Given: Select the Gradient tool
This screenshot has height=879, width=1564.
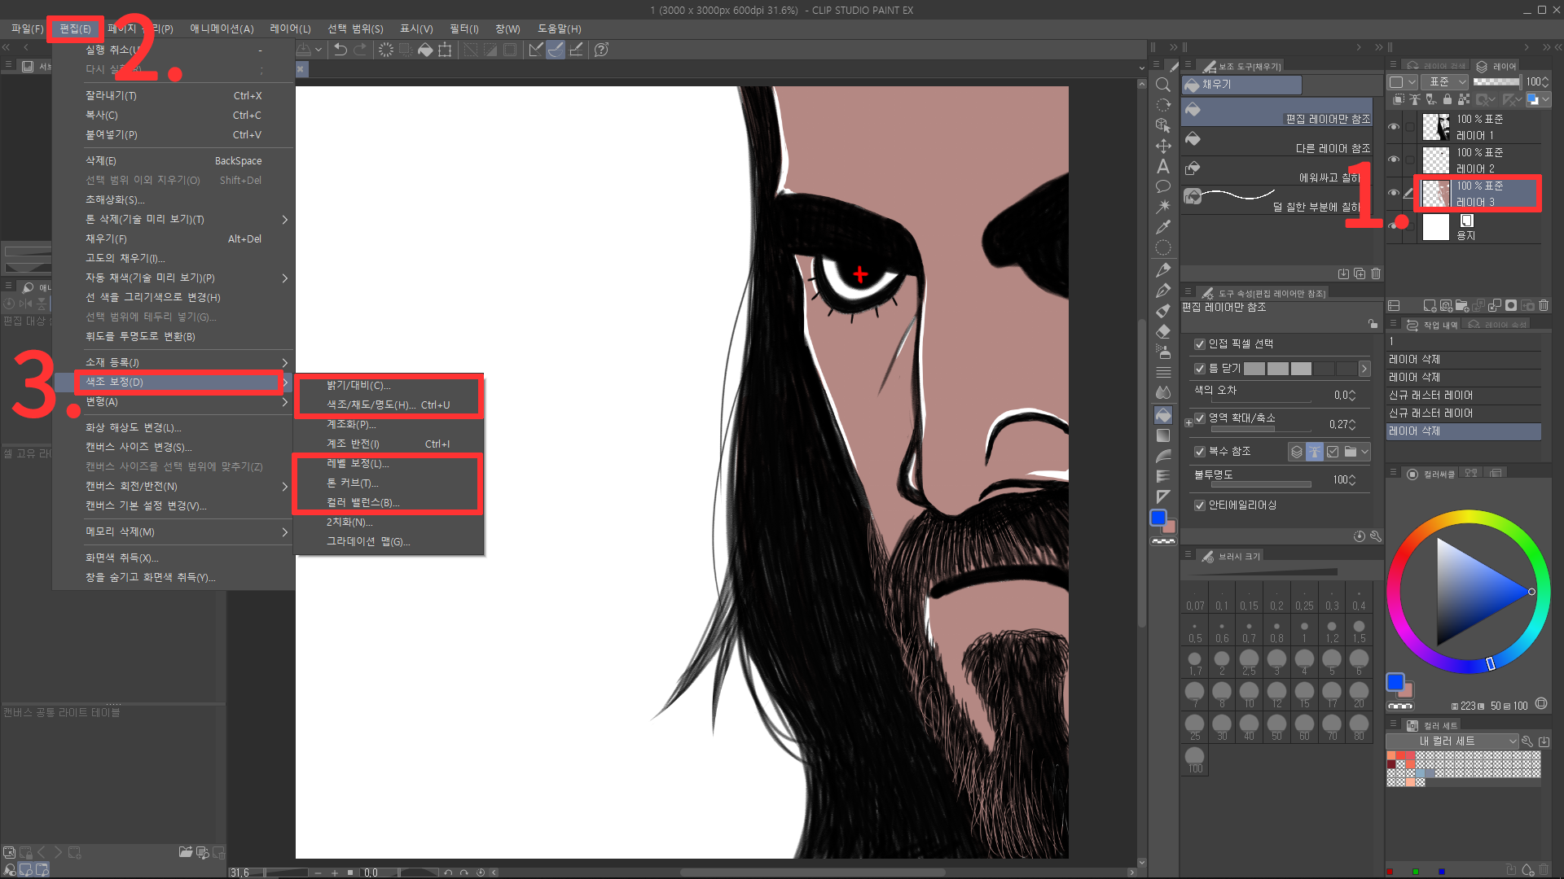Looking at the screenshot, I should [1163, 435].
